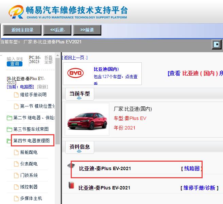Click the PC.86-26023 text
223x204 pixels.
(35, 60)
